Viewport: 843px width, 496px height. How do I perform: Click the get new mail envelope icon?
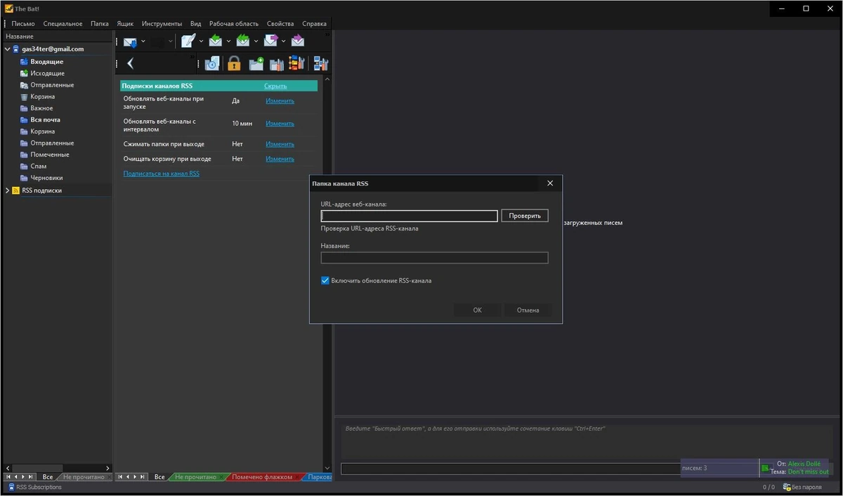pyautogui.click(x=130, y=41)
